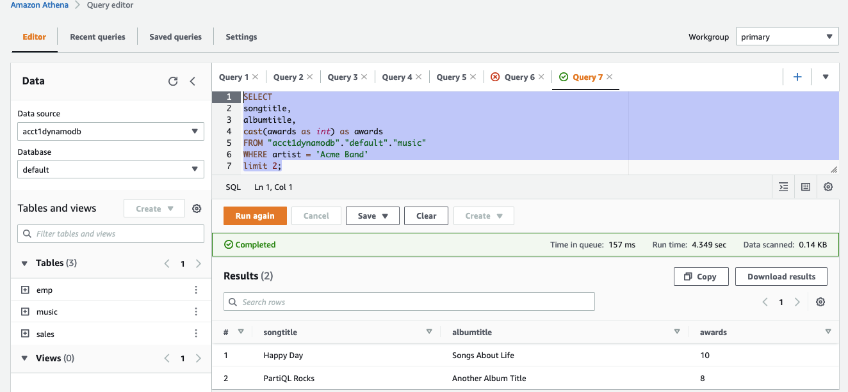This screenshot has width=848, height=392.
Task: Open the Data source dropdown
Action: (111, 132)
